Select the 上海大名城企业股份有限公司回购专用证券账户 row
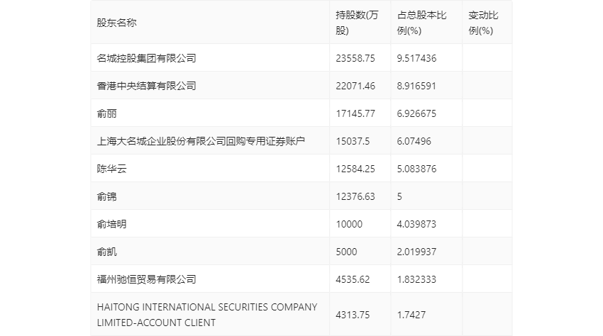Screen dimensions: 603x336 pyautogui.click(x=301, y=141)
